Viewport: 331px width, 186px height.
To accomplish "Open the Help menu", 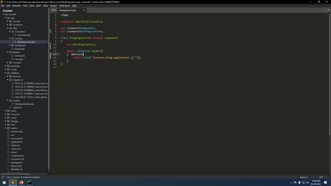I will coord(74,6).
